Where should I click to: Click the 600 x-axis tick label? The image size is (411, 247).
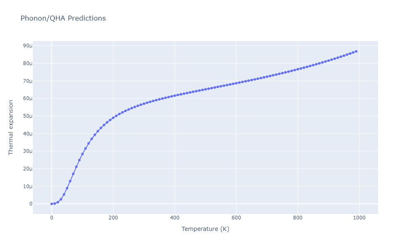(x=236, y=218)
